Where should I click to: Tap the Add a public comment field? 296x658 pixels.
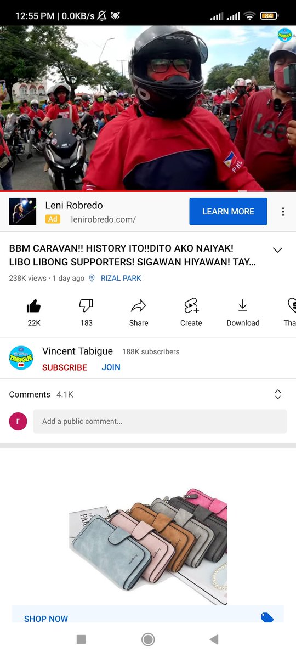pyautogui.click(x=160, y=421)
